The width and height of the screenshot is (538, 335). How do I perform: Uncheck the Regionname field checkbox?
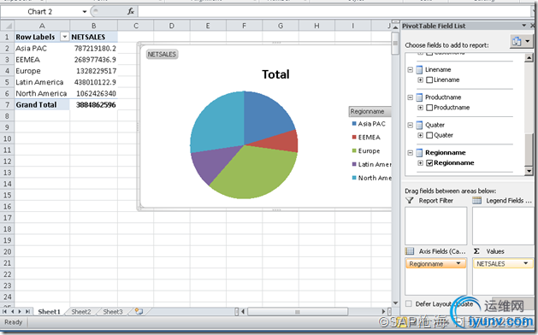tap(429, 163)
